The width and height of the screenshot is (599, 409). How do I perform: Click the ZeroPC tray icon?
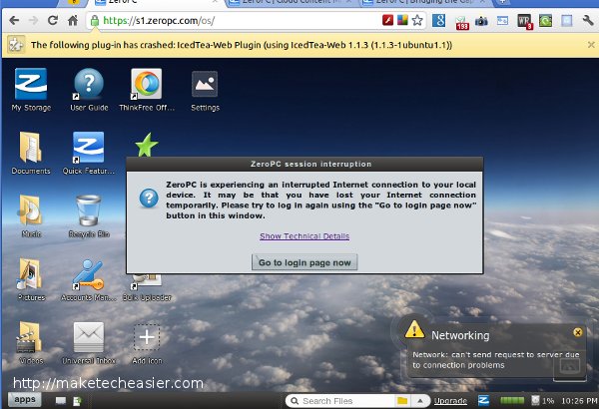pos(483,401)
